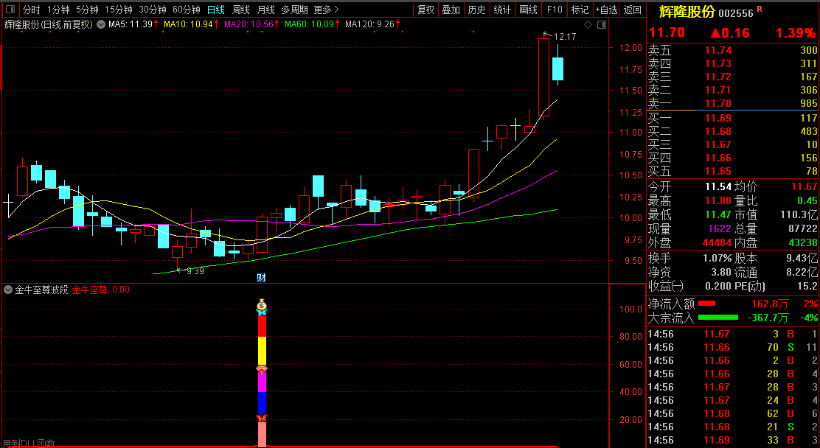Screen dimensions: 820x448
Task: Toggle 标记 mark on stock
Action: click(x=580, y=10)
